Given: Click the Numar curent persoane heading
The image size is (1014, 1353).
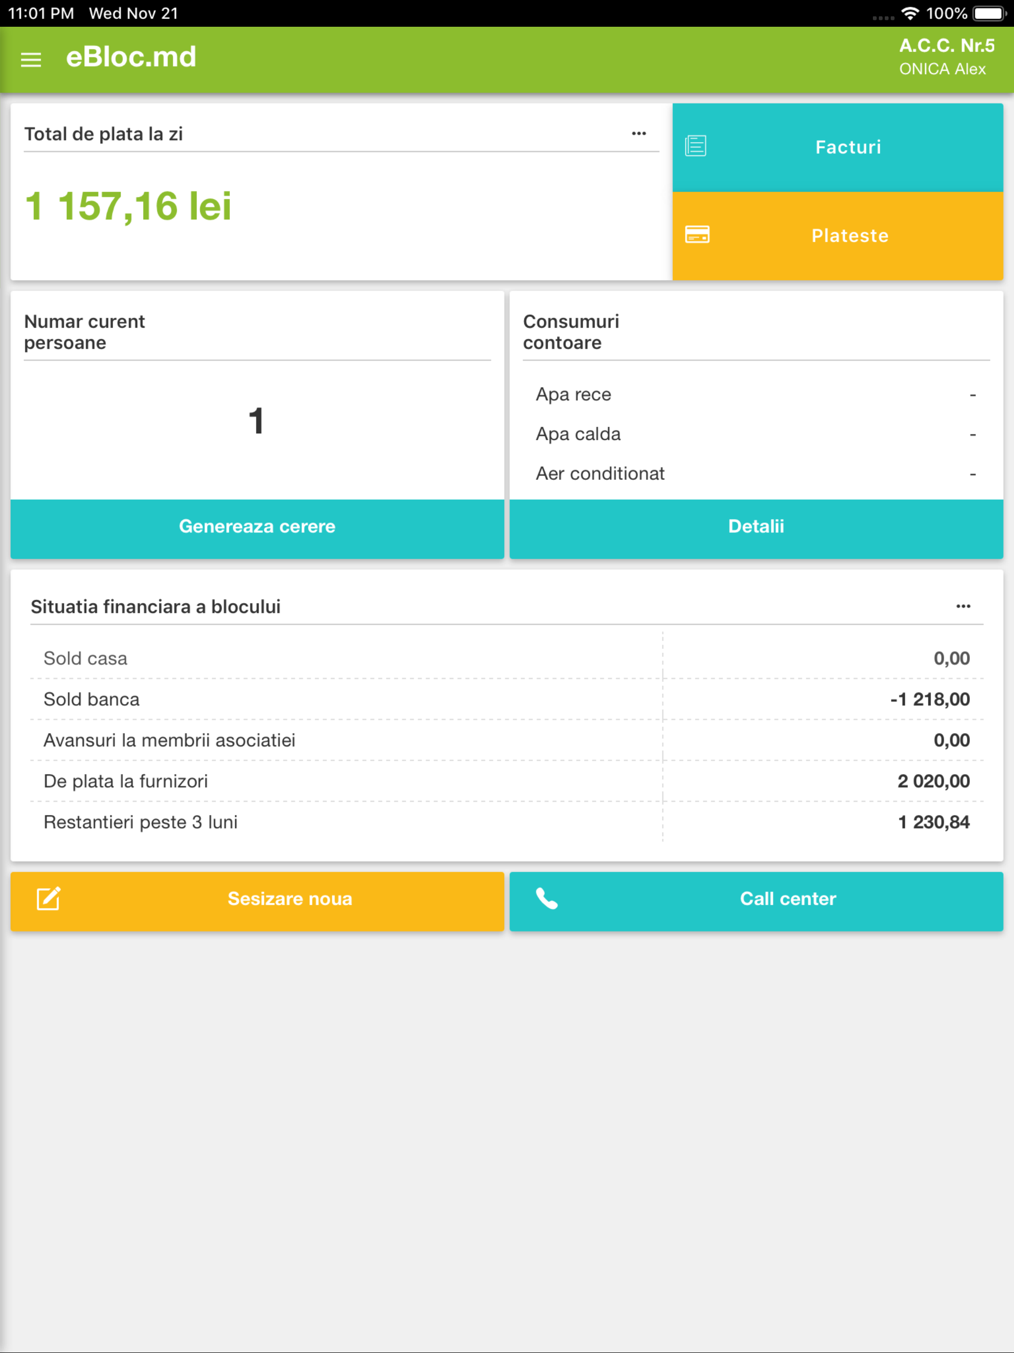Looking at the screenshot, I should (x=84, y=332).
